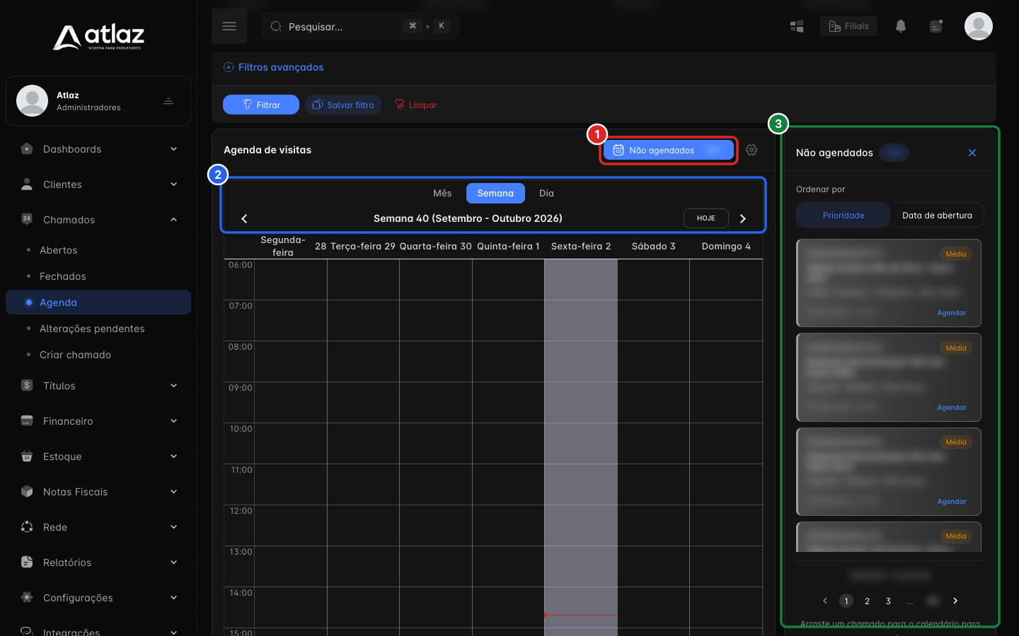The image size is (1019, 636).
Task: Click the Filtrar button
Action: [x=261, y=105]
